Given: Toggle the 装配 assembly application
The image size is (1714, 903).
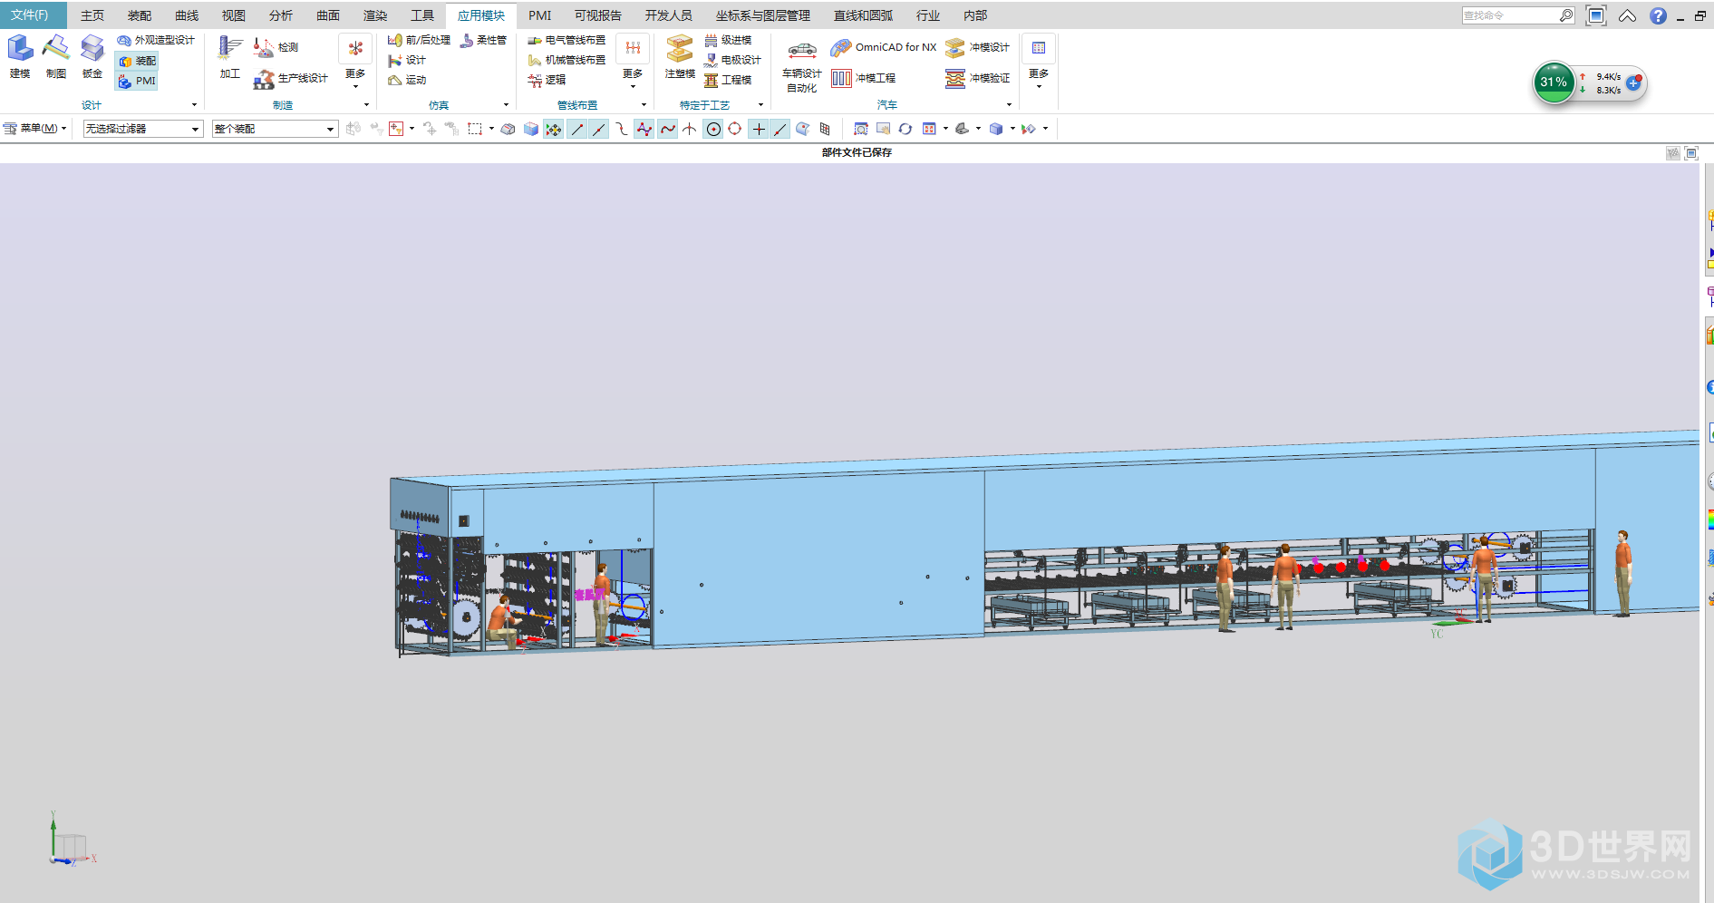Looking at the screenshot, I should point(137,61).
